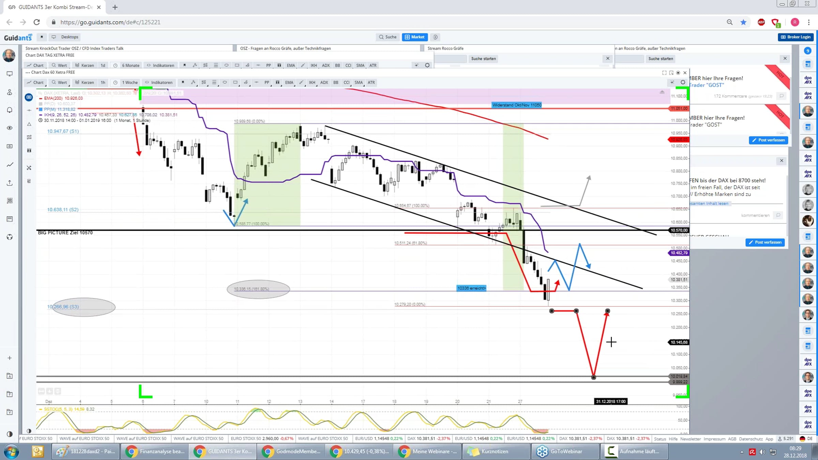Select the GUIDANTS 3er Kombi browser tab
Viewport: 818px width, 460px height.
click(x=55, y=7)
